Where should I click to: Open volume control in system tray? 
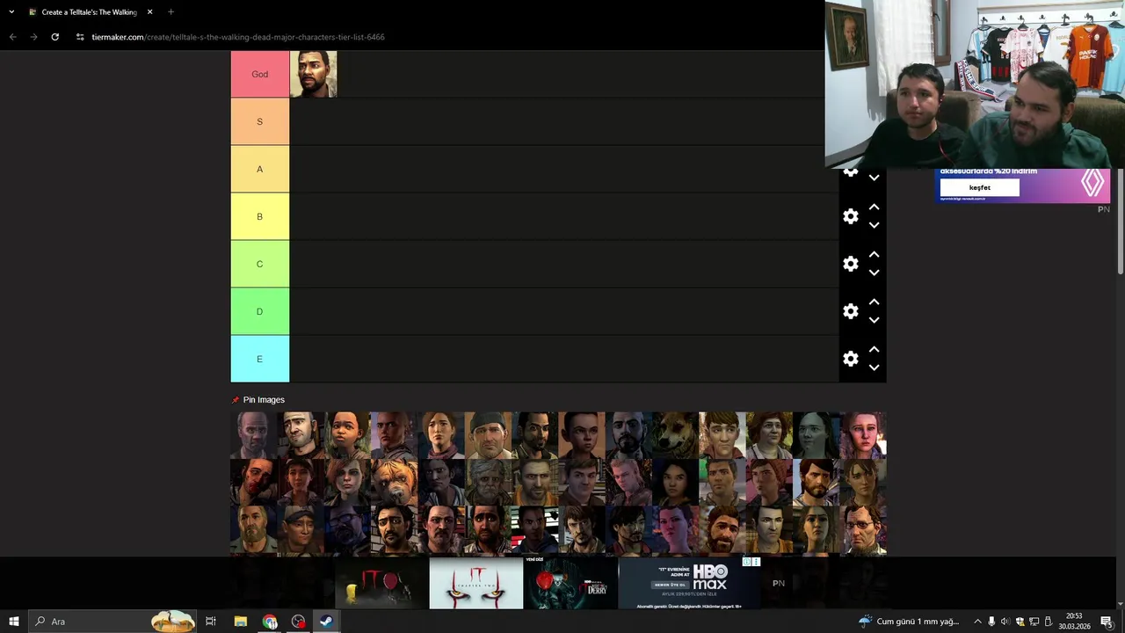[1005, 622]
